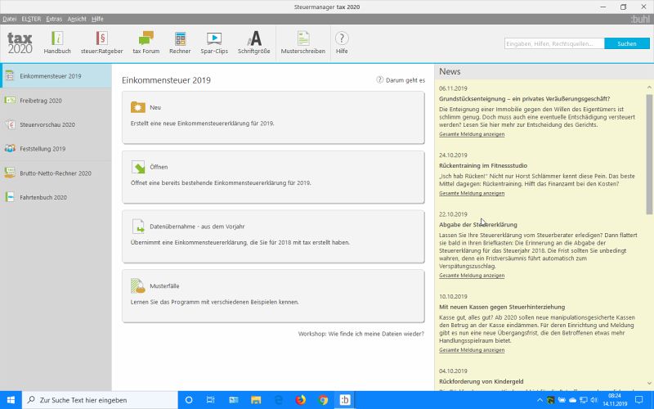Click the News panel vertical scrollbar

tap(650, 147)
